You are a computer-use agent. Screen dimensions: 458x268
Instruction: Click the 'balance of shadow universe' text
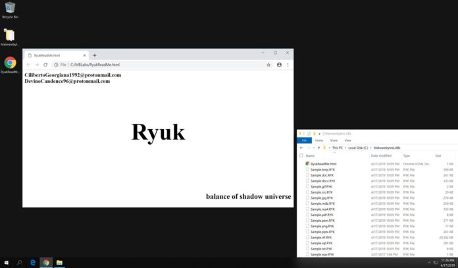tap(249, 196)
